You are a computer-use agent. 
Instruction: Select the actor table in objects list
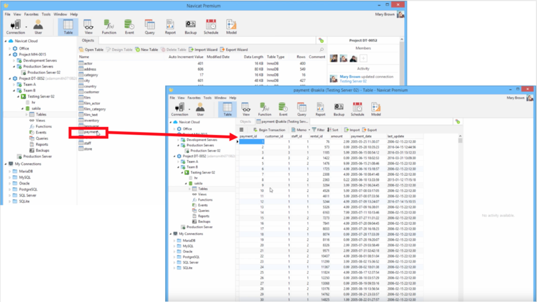click(88, 63)
